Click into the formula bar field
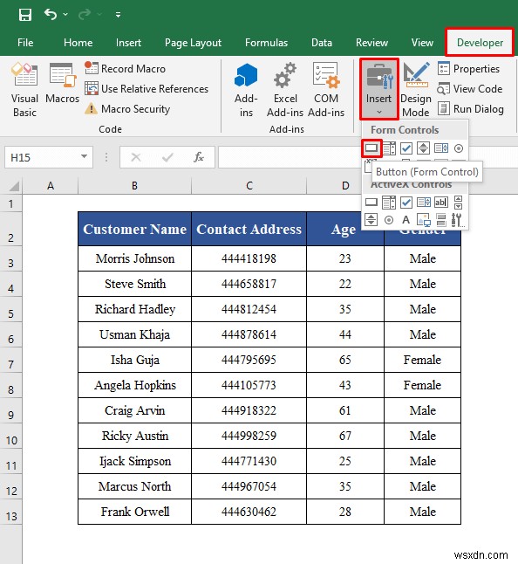 click(290, 157)
